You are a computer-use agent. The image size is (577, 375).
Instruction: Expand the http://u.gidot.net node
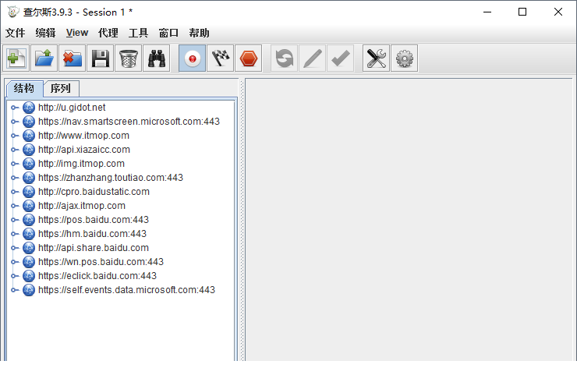point(14,108)
